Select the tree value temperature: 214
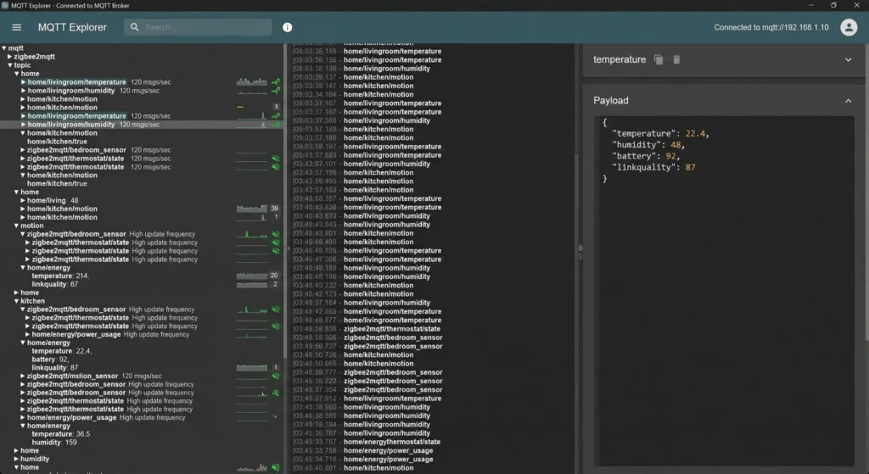869x474 pixels. tap(60, 276)
